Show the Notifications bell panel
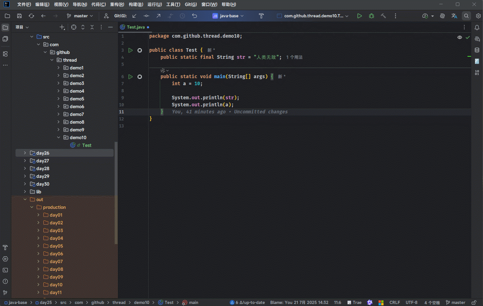483x306 pixels. 477,27
